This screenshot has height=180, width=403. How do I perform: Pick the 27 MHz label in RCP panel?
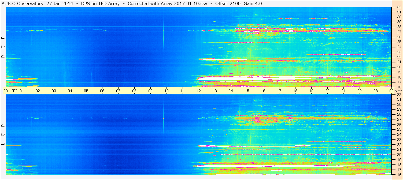(399, 32)
